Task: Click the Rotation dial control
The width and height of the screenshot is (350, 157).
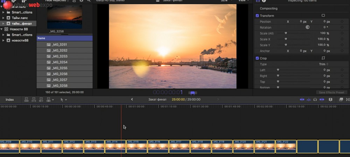Action: pos(308,27)
